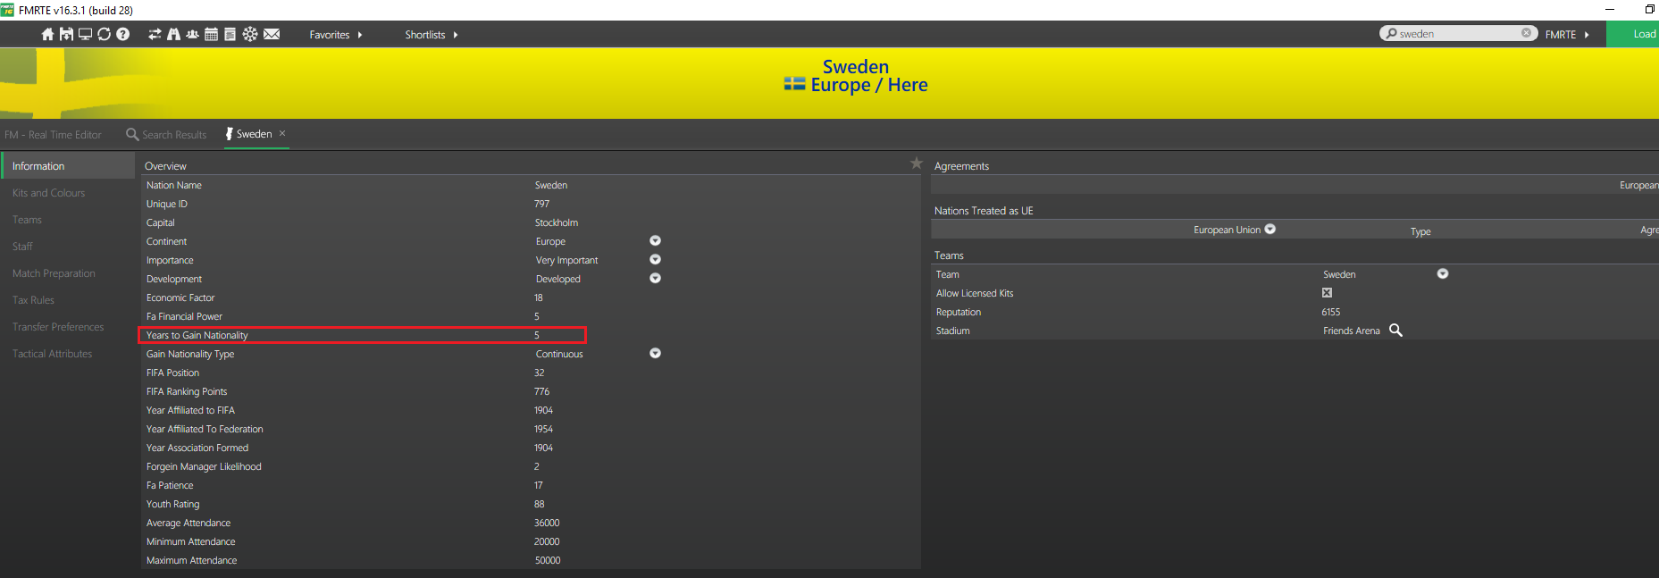Image resolution: width=1659 pixels, height=578 pixels.
Task: Expand the Favorites menu
Action: point(336,35)
